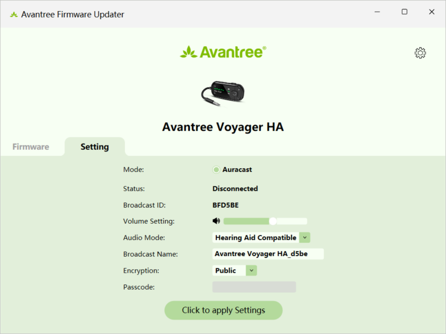Image resolution: width=446 pixels, height=334 pixels.
Task: Click the Voyager HA device image
Action: tap(222, 94)
